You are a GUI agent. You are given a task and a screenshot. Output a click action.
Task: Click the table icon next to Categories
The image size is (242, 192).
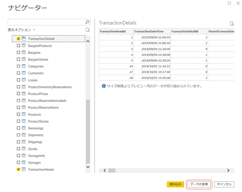[23, 66]
